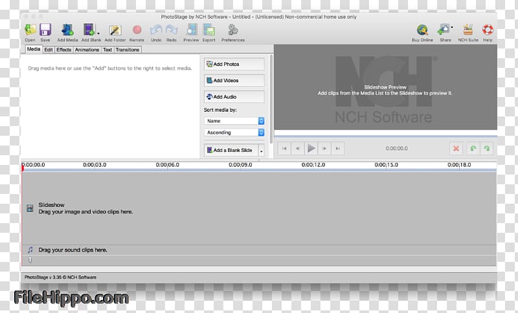The image size is (518, 313).
Task: Click the Add Photos button
Action: click(x=234, y=64)
